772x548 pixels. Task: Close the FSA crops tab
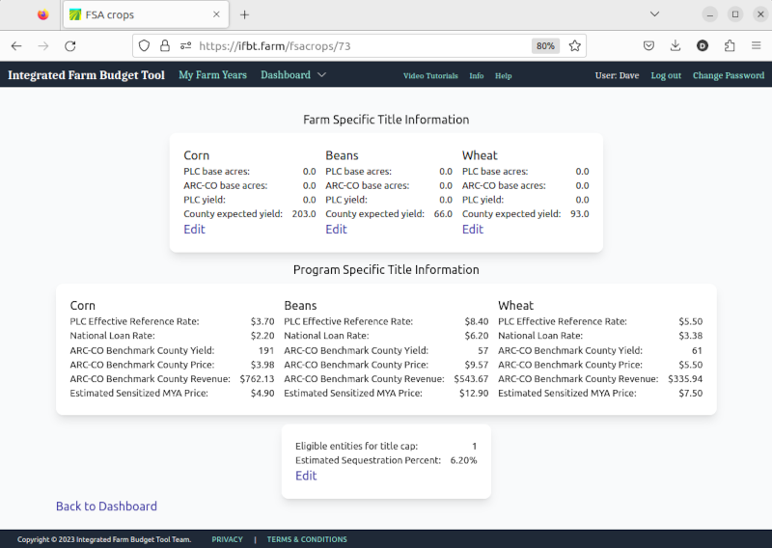(x=216, y=14)
